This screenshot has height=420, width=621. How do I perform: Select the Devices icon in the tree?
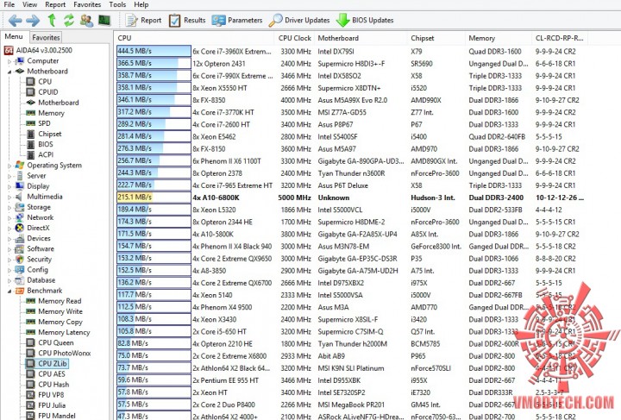[x=19, y=239]
